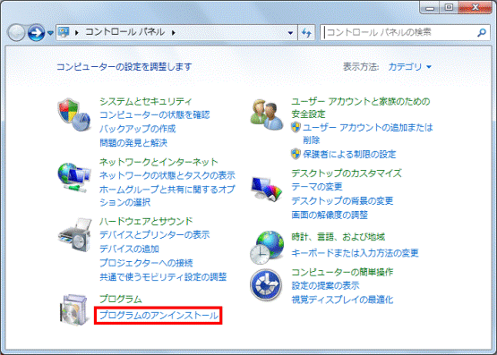Open デスクトップのカスタマイズ category
Image resolution: width=497 pixels, height=355 pixels.
[347, 173]
